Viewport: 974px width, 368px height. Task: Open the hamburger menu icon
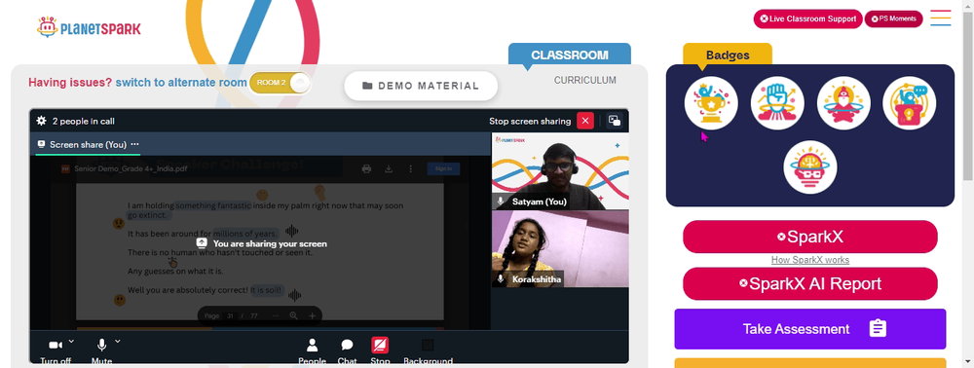tap(941, 18)
